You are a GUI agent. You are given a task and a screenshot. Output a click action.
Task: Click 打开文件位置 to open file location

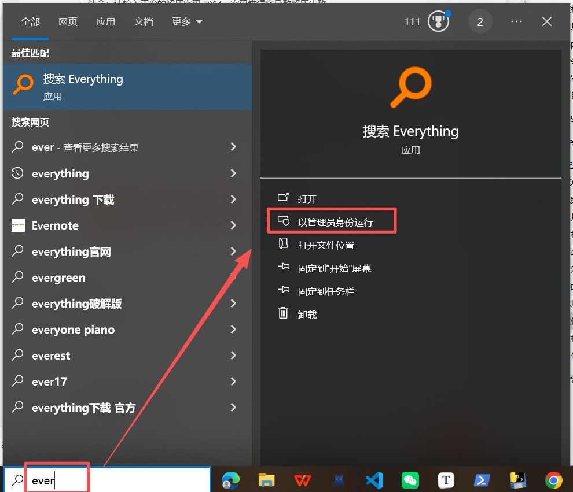coord(326,245)
